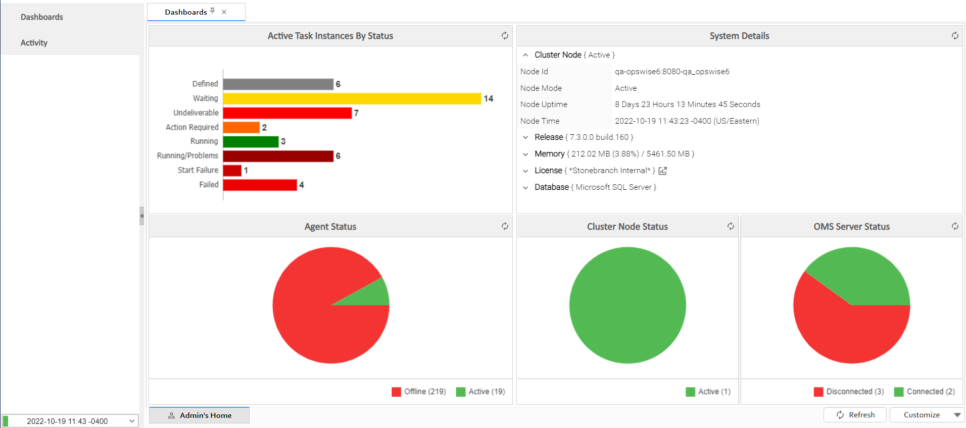Screen dimensions: 966x428
Task: Toggle the Offline (219) legend entry
Action: coord(419,392)
